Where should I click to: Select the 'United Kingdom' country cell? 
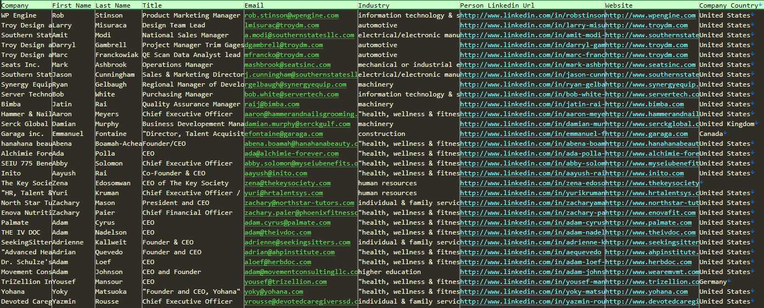727,124
